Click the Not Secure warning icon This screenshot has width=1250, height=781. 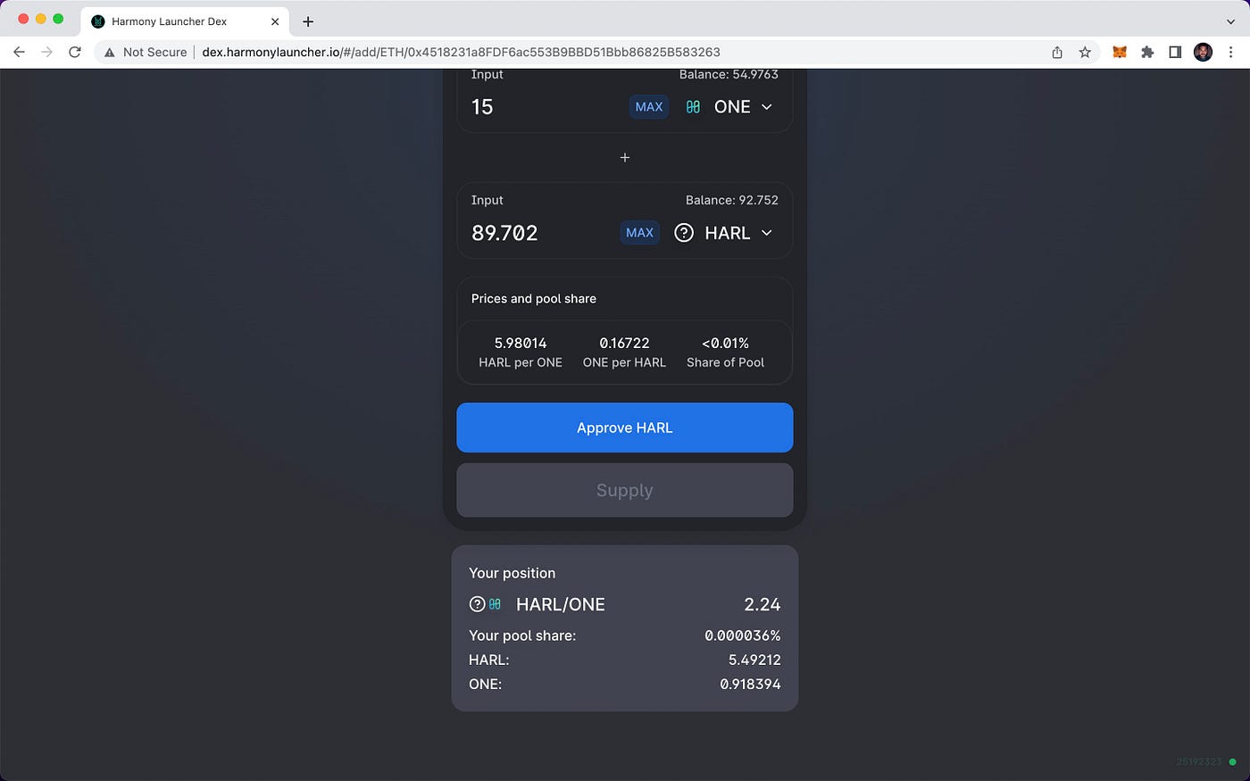click(110, 53)
